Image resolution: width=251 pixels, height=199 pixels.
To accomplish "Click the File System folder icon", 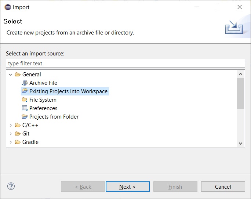I will tap(25, 99).
